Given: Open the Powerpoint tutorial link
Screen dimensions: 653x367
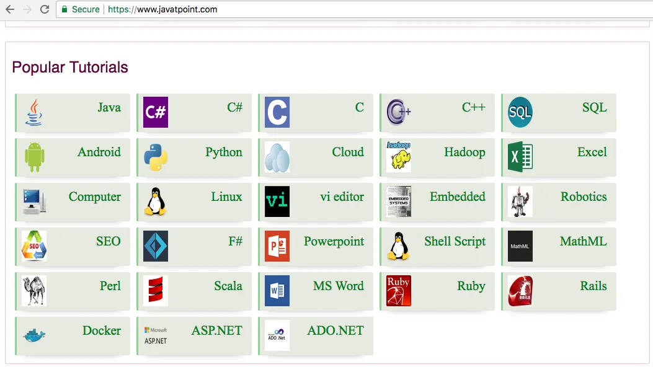Looking at the screenshot, I should point(334,241).
